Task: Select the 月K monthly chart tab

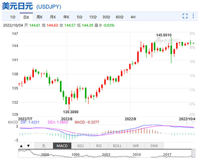Action: [53, 17]
